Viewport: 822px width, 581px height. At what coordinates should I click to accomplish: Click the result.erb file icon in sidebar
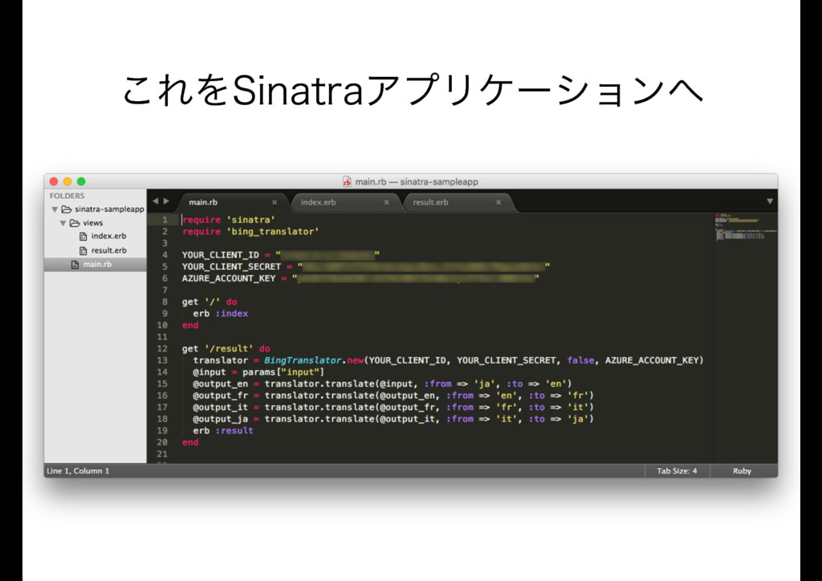[83, 251]
